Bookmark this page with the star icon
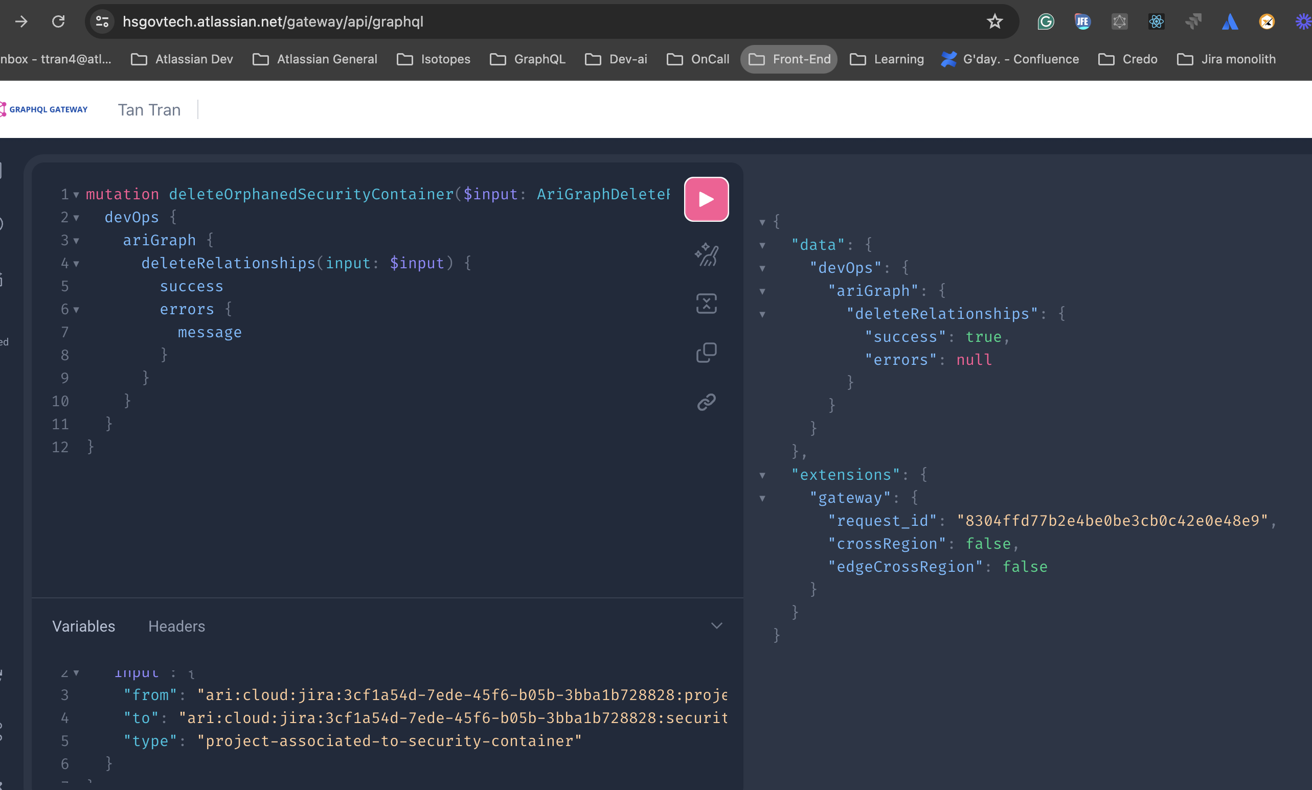The height and width of the screenshot is (790, 1312). (x=994, y=22)
